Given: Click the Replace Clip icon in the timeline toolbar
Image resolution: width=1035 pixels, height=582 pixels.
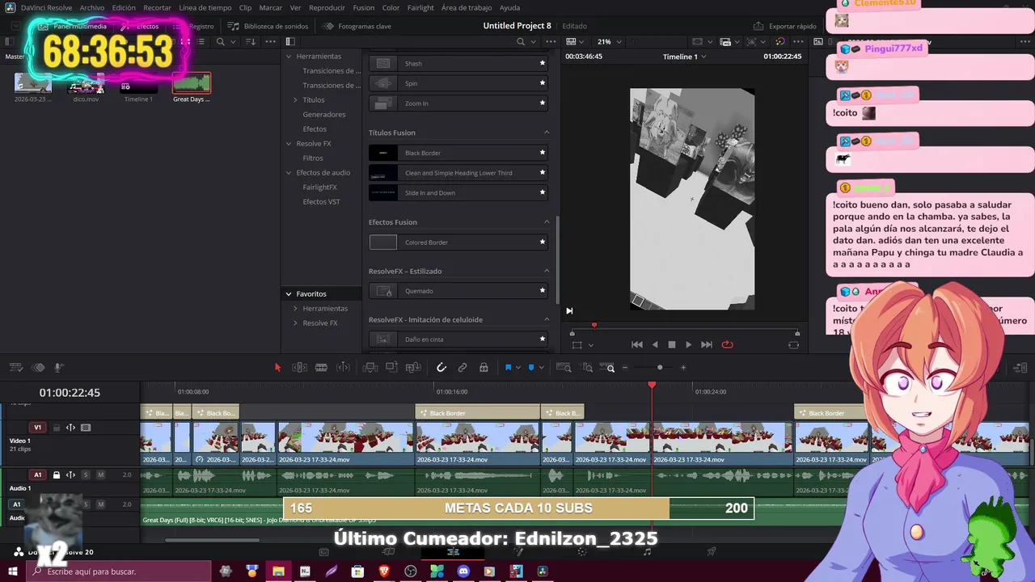Looking at the screenshot, I should 413,368.
